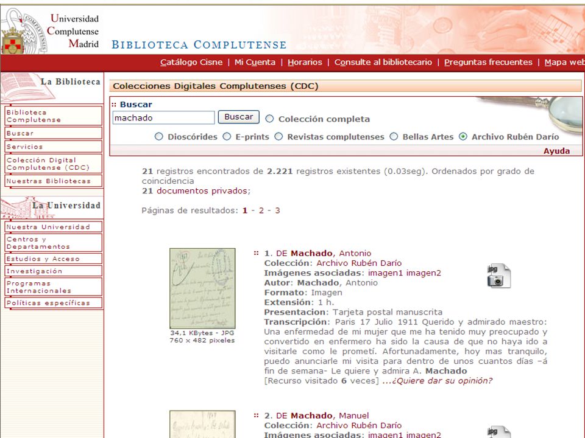Viewport: 585px width, 438px height.
Task: Click the search field containing machado
Action: click(x=163, y=117)
